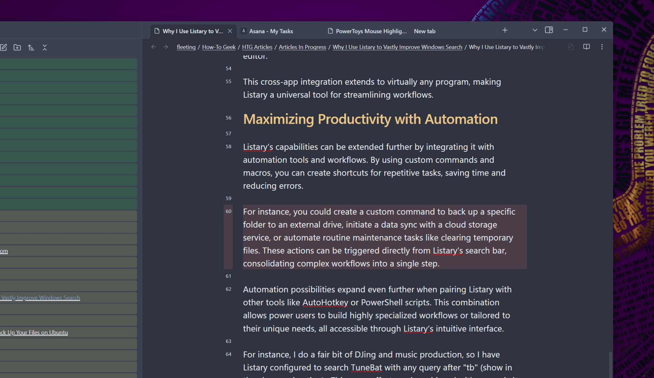
Task: Expand the HTG Articles breadcrumb link
Action: click(x=257, y=47)
